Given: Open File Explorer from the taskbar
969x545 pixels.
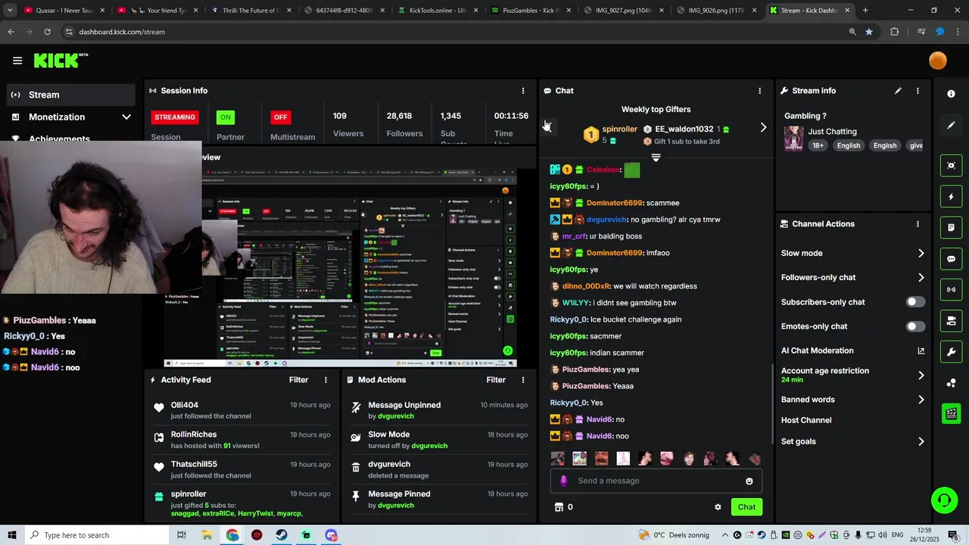Looking at the screenshot, I should click(x=207, y=535).
